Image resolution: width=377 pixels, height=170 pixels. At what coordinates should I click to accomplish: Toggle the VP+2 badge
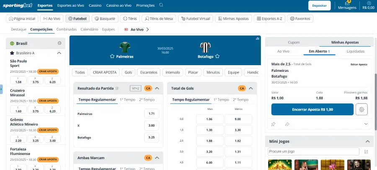coord(135,88)
